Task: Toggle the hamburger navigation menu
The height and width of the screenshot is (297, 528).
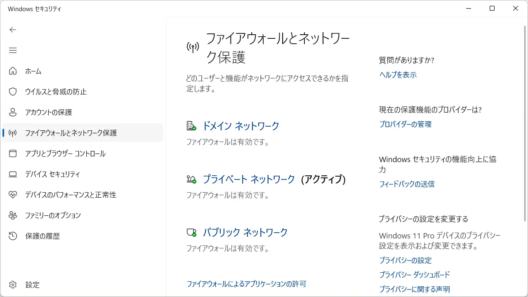Action: [13, 50]
